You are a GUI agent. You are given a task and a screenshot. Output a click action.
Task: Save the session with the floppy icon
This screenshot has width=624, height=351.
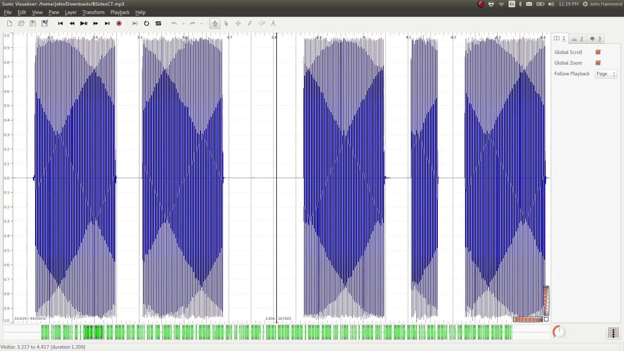(33, 23)
